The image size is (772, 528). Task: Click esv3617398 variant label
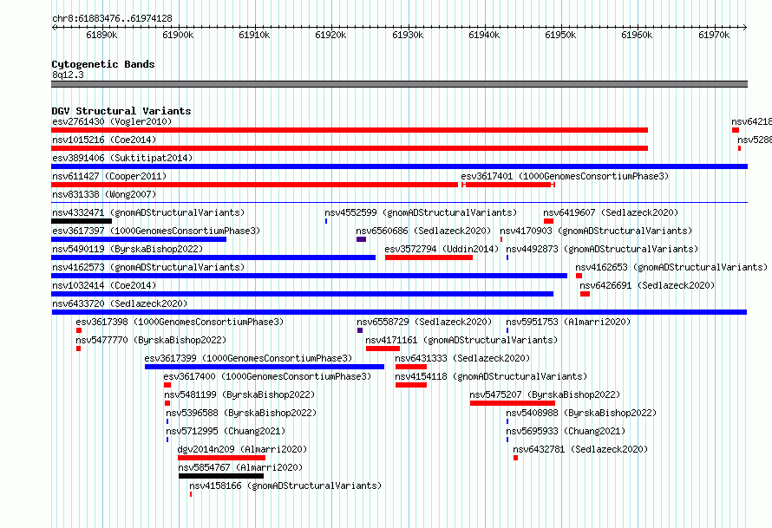pos(180,322)
